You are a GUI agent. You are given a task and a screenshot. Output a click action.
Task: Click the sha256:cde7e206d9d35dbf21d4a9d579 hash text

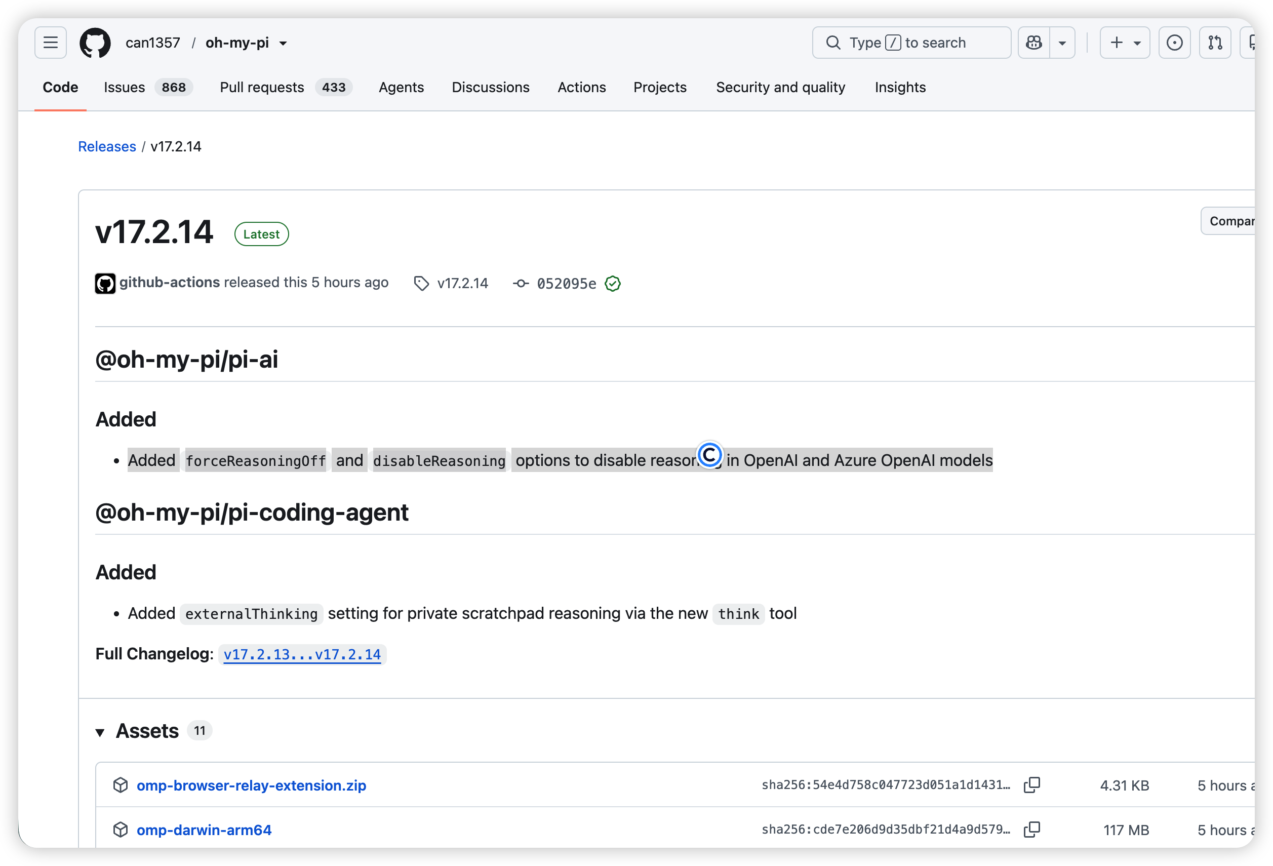click(886, 830)
